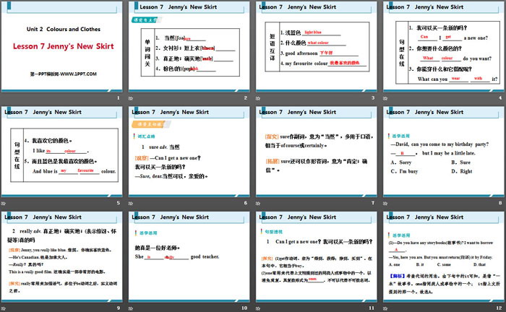Click the animation star icon under slide 12

tap(385, 308)
